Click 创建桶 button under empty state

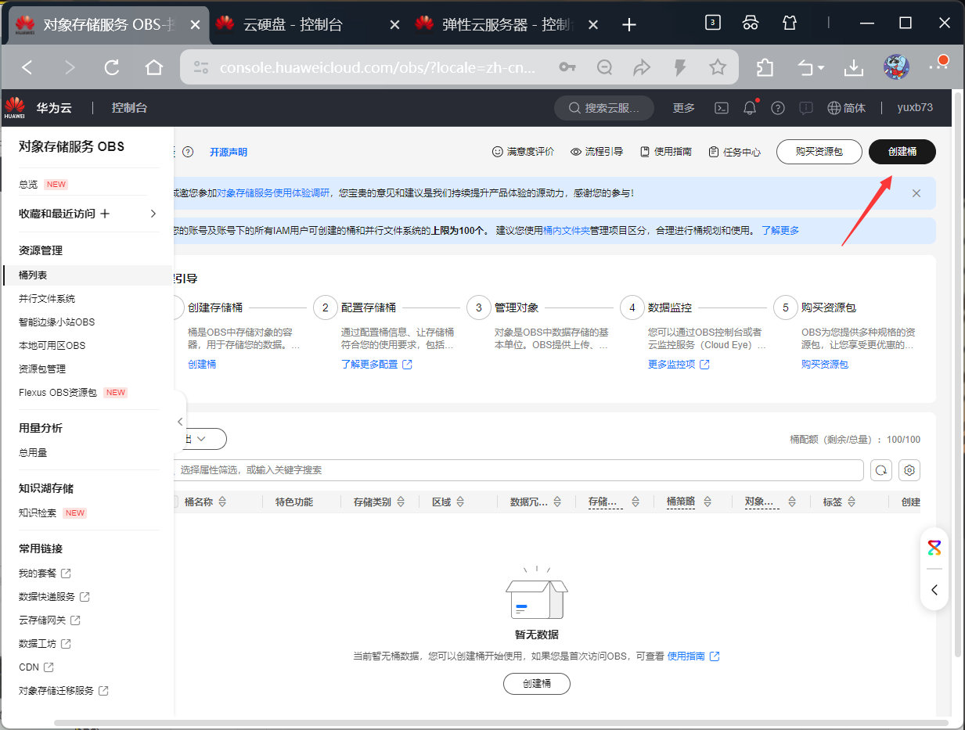click(x=537, y=683)
